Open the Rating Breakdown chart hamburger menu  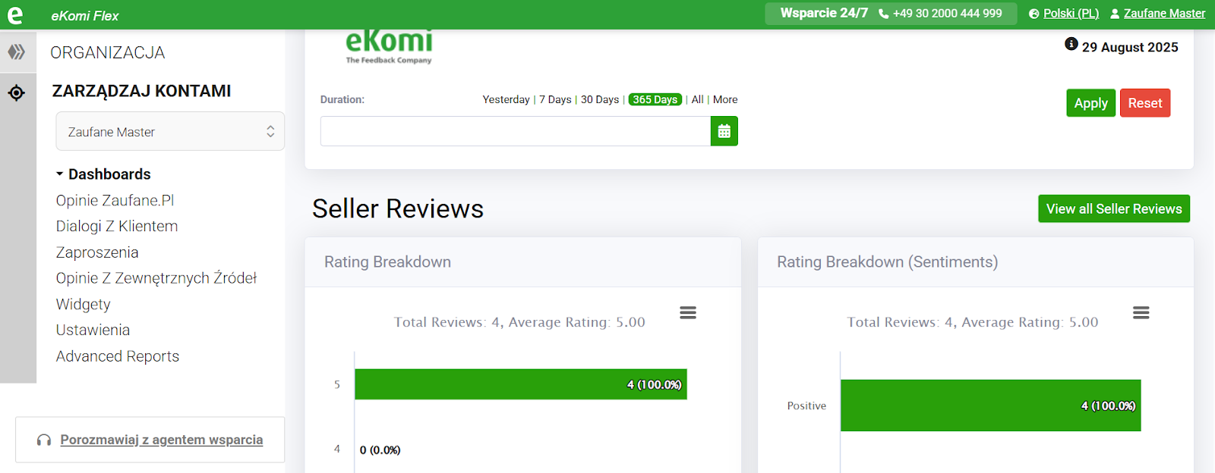(688, 312)
